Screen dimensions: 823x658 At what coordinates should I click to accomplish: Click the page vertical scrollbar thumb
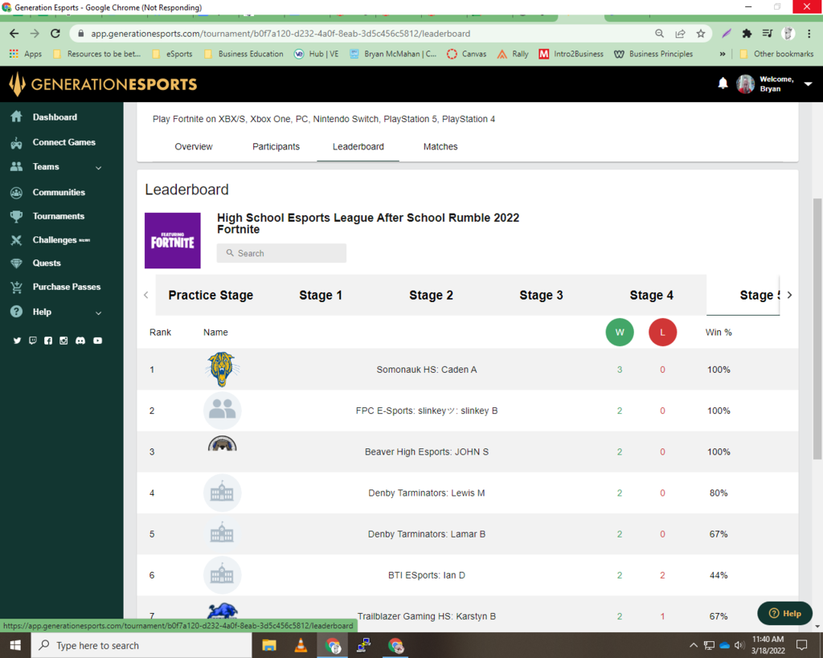pyautogui.click(x=817, y=329)
